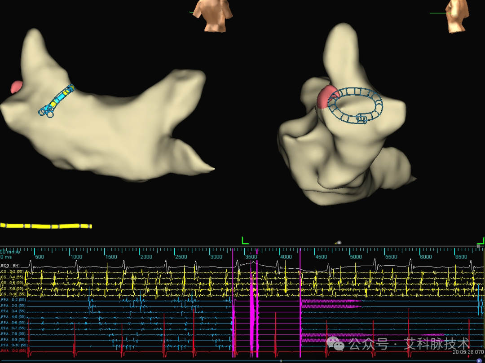Screen dimensions: 485x363
Task: Select the PFA 4-5 (55) channel label
Action: click(13, 317)
